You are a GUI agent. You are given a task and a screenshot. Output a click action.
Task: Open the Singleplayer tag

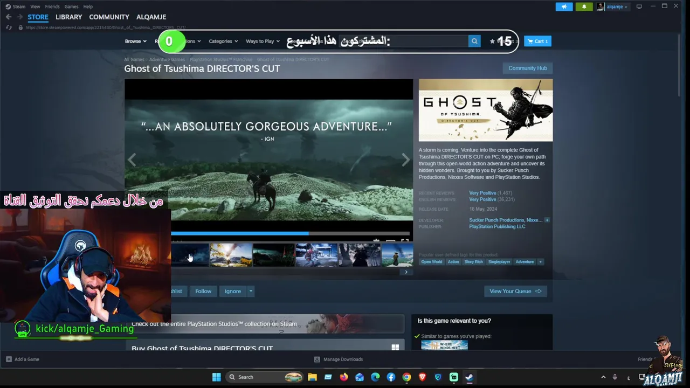(499, 262)
